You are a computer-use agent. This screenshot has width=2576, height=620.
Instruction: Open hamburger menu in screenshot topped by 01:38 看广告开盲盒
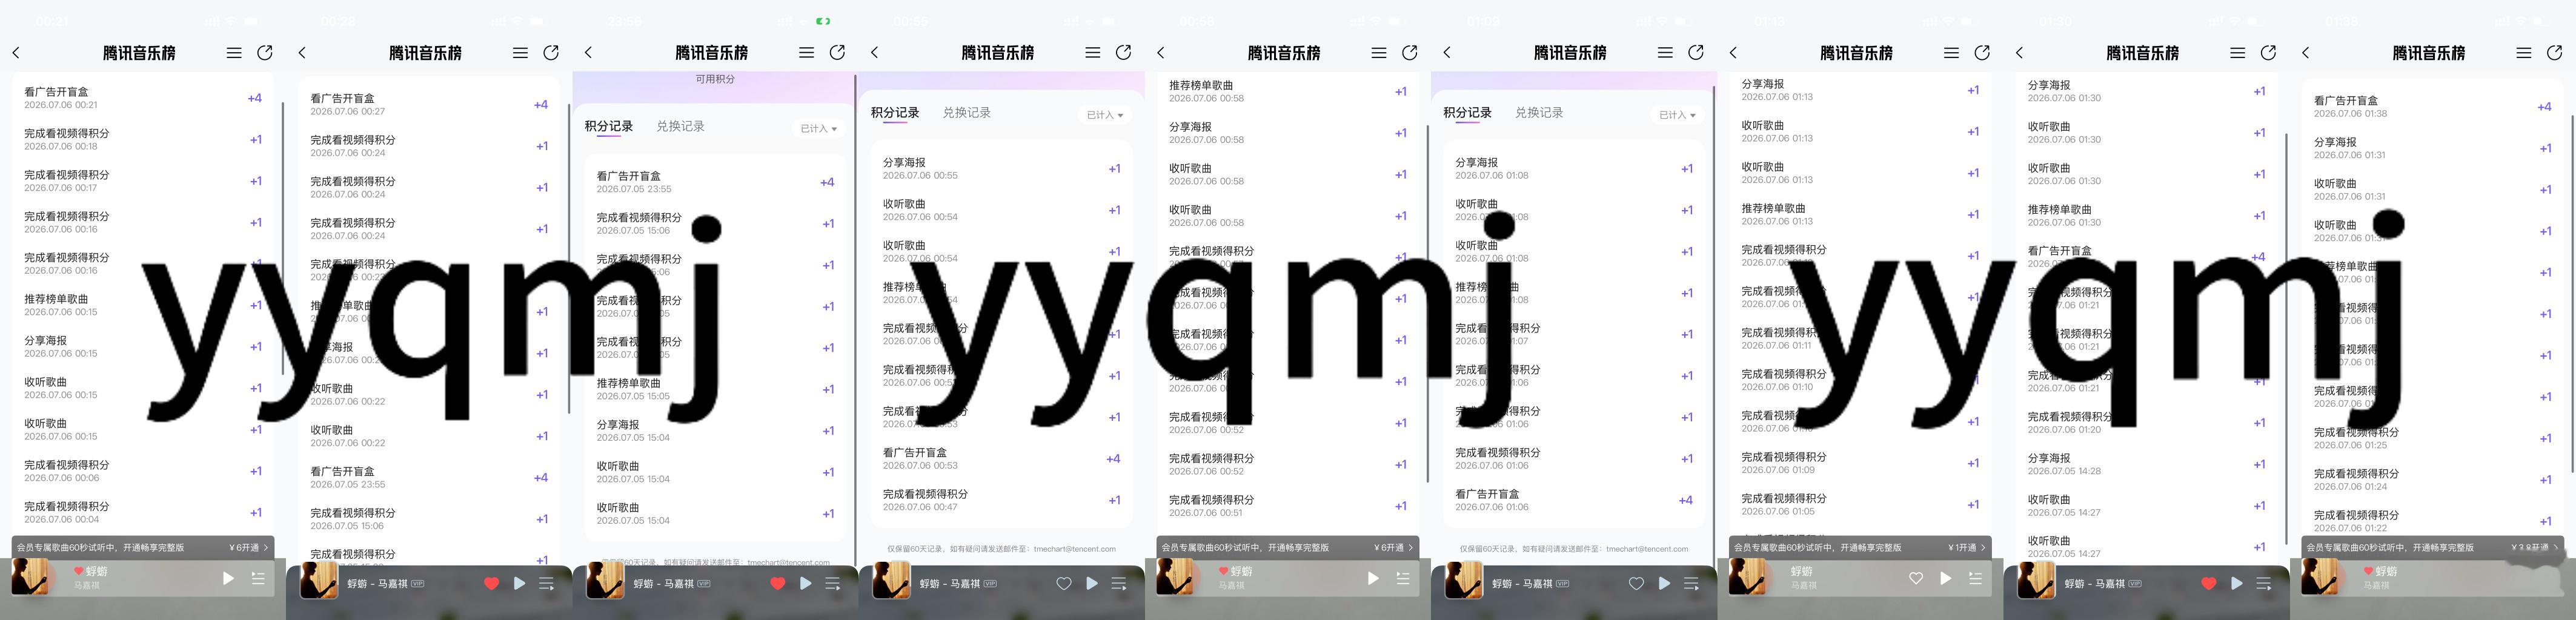click(2523, 53)
